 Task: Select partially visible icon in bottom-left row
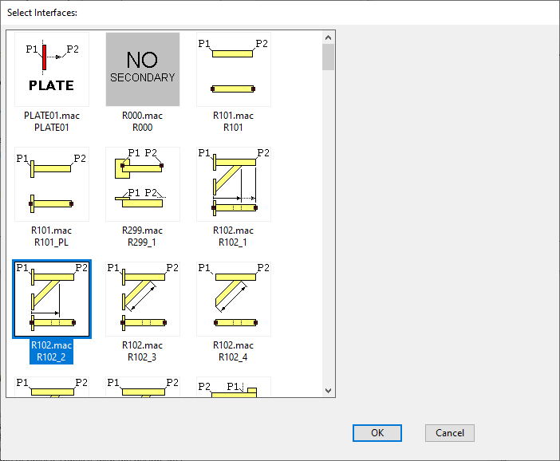pos(51,387)
